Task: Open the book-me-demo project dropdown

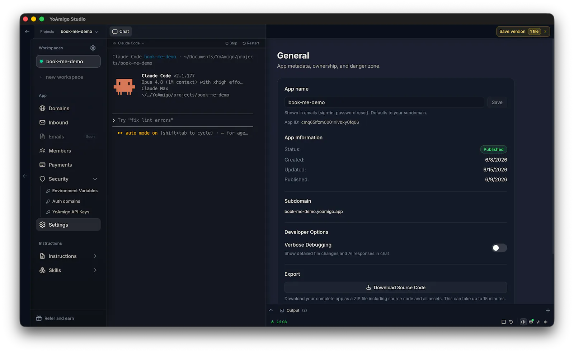Action: (80, 32)
